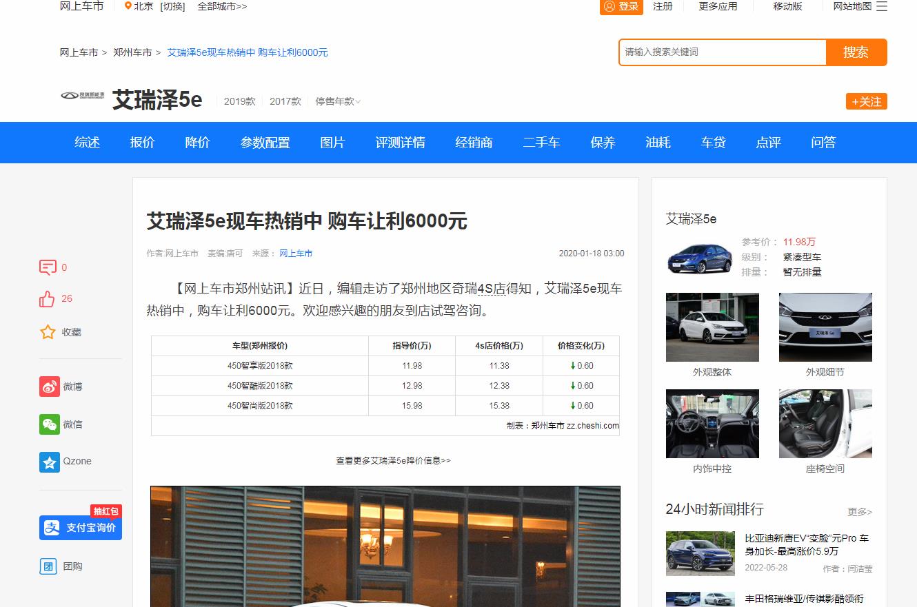Click the 15.38 4S price cell
Screen dimensions: 917x607
[x=499, y=406]
